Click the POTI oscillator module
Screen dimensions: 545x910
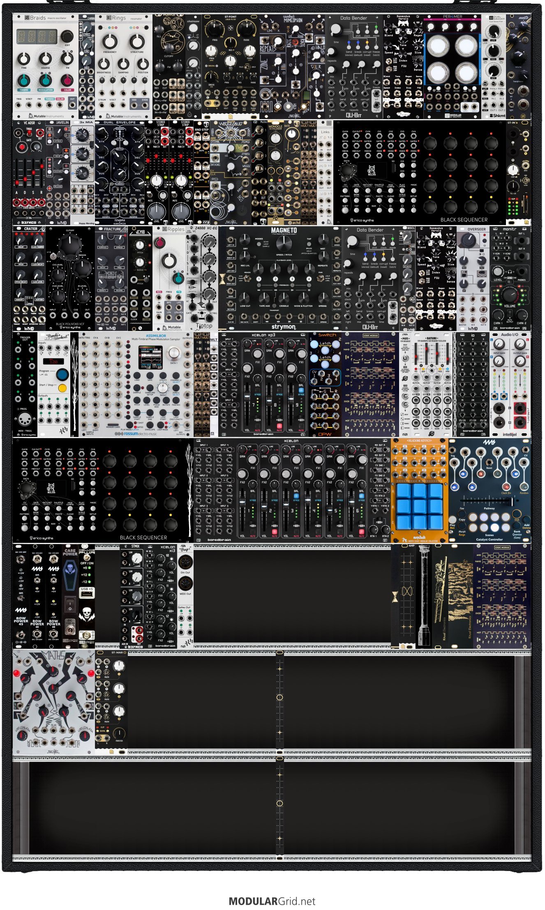[405, 385]
